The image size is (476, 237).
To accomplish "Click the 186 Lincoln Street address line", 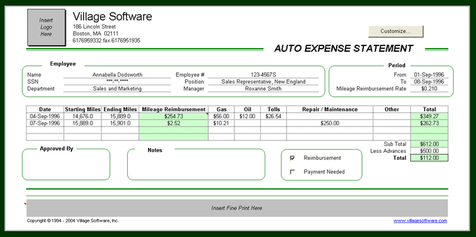I will tap(94, 27).
